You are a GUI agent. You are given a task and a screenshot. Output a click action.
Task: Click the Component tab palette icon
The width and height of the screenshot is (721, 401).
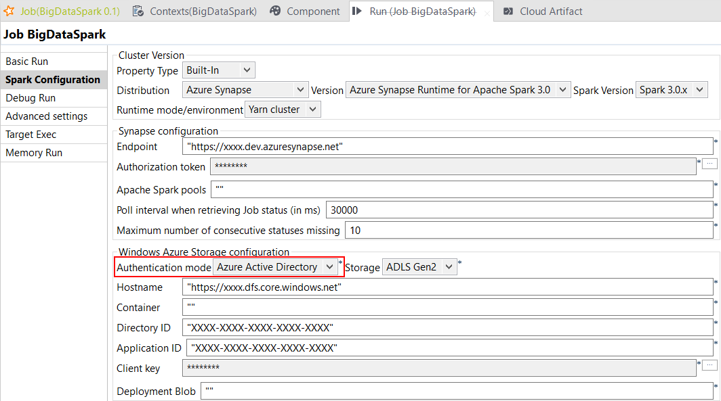275,11
